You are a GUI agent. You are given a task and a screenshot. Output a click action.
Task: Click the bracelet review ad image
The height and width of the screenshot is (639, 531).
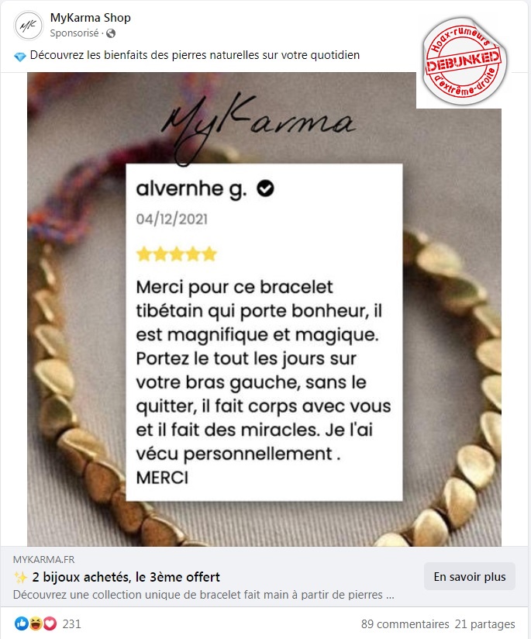coord(264,309)
